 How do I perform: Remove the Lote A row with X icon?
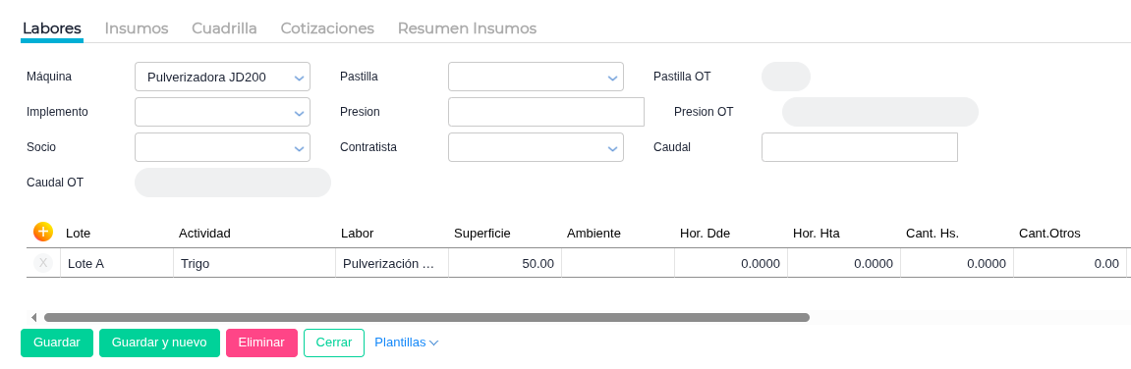click(43, 263)
